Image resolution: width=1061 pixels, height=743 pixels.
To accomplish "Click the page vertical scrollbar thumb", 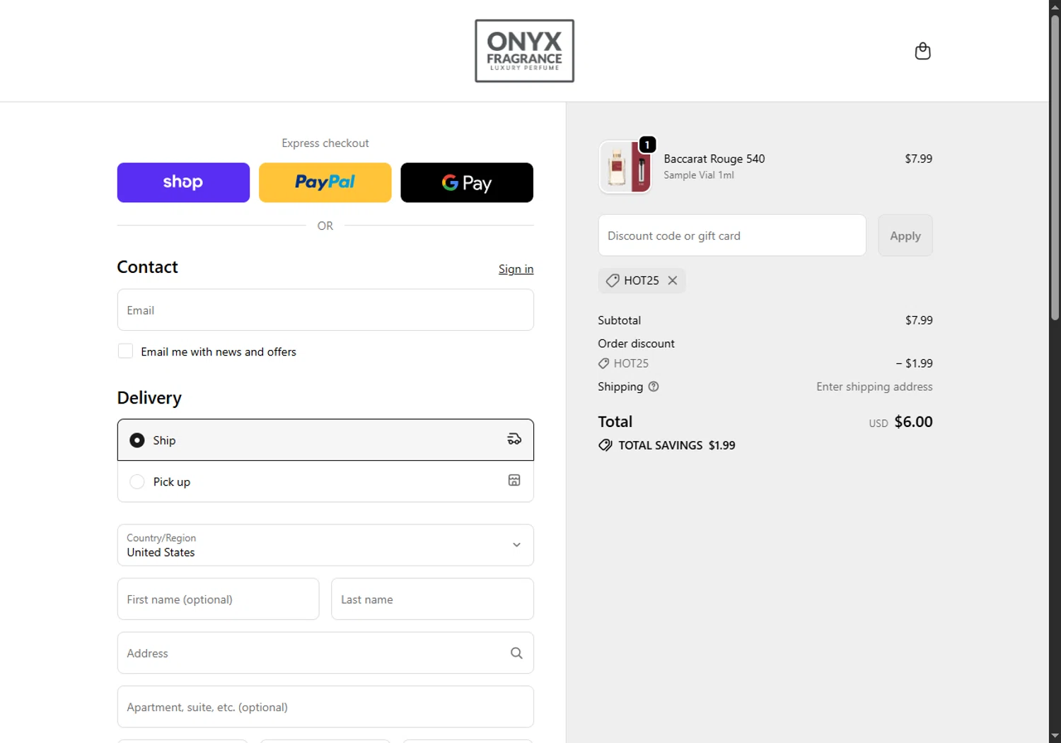I will coord(1055,166).
